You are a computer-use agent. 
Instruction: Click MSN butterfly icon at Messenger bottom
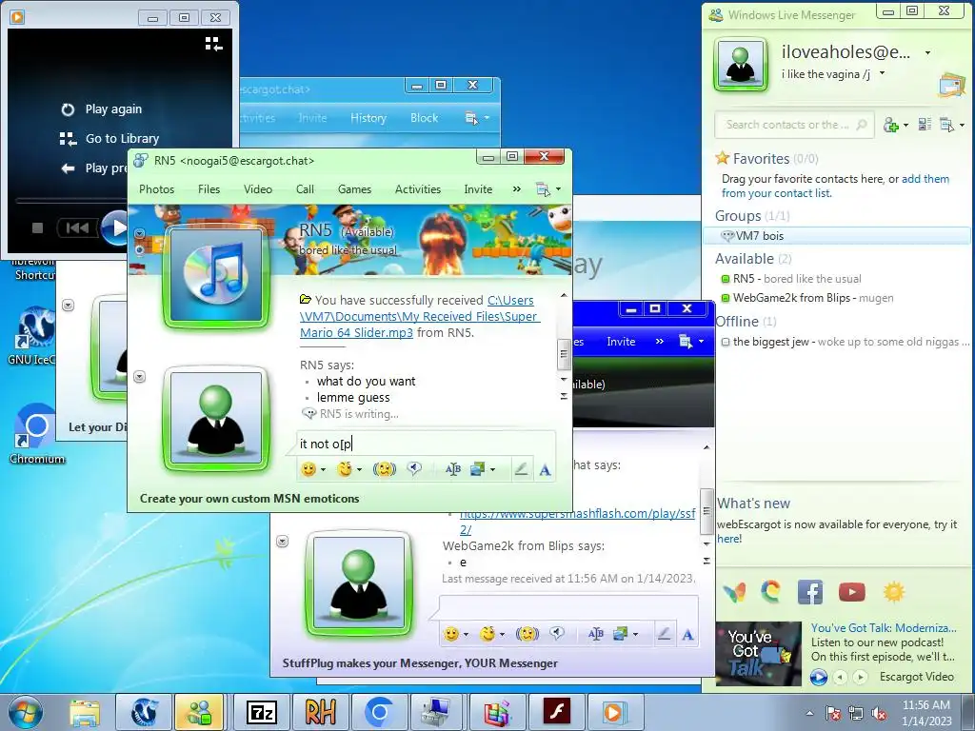[x=734, y=592]
